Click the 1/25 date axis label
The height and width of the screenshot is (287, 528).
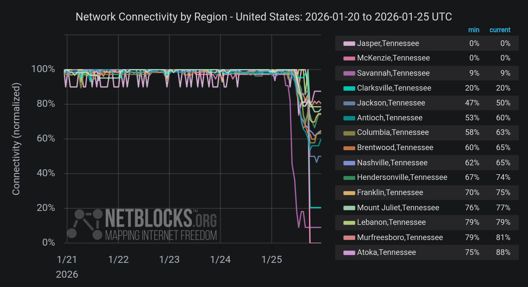tap(272, 260)
